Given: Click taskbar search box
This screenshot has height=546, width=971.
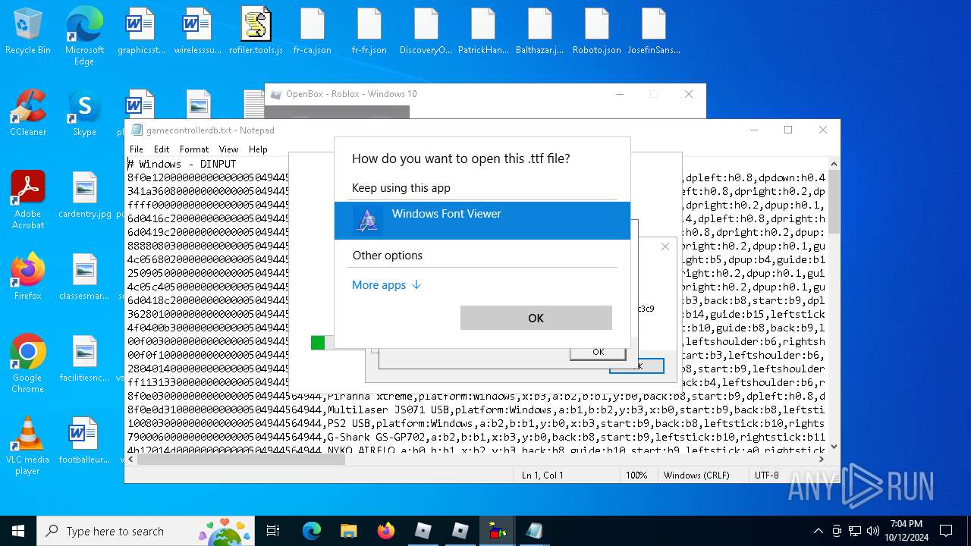Looking at the screenshot, I should (x=146, y=531).
